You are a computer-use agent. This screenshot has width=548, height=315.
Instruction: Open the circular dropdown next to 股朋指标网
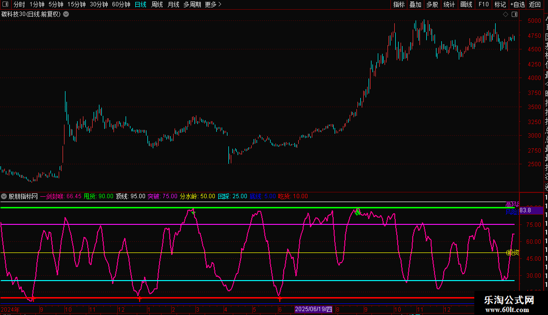[x=4, y=196]
